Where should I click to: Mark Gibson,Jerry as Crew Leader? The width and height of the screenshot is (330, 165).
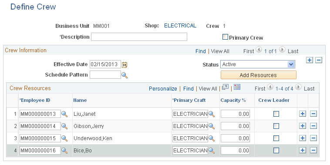coord(276,126)
